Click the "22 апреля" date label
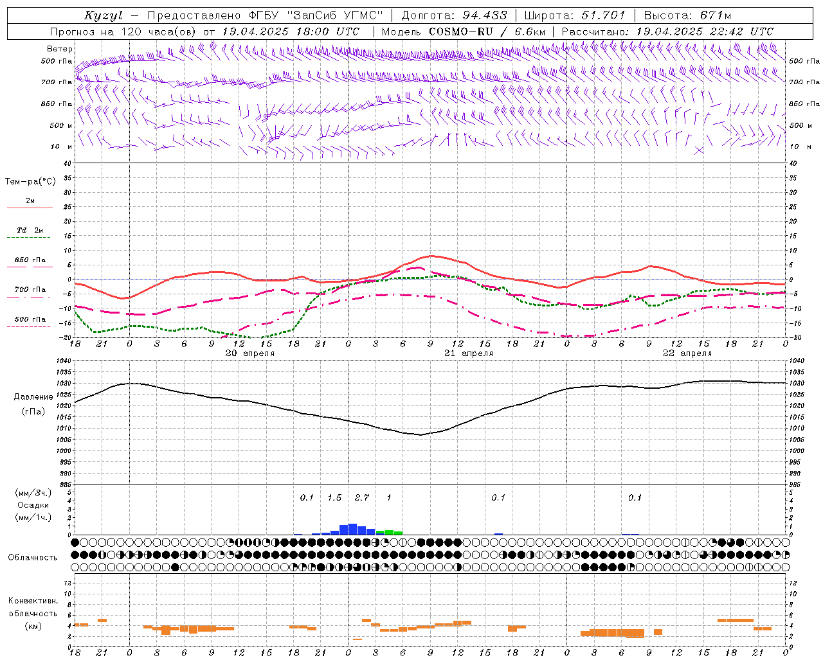 pyautogui.click(x=687, y=353)
